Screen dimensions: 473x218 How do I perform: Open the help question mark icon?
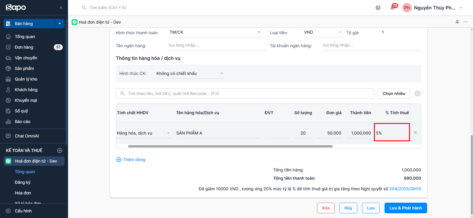tap(378, 8)
